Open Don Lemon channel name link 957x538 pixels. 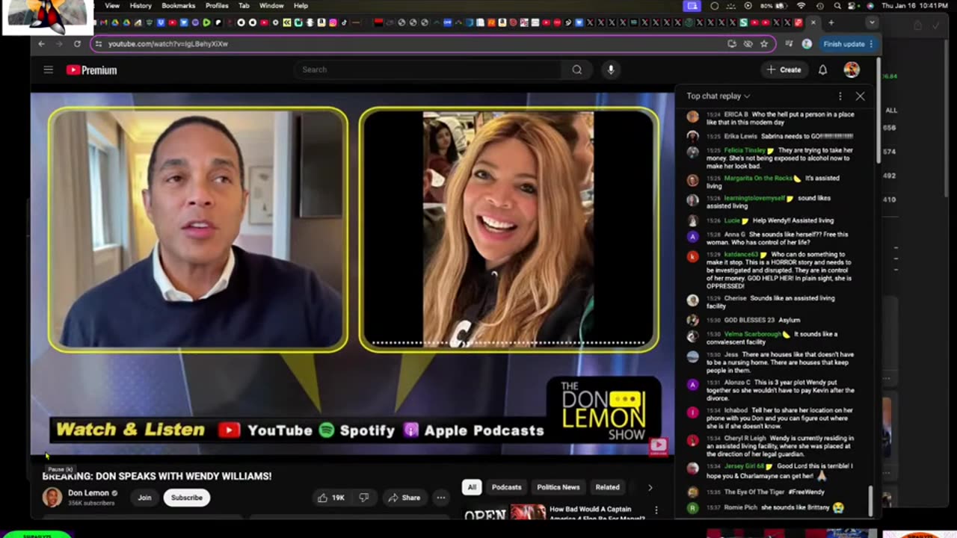88,493
